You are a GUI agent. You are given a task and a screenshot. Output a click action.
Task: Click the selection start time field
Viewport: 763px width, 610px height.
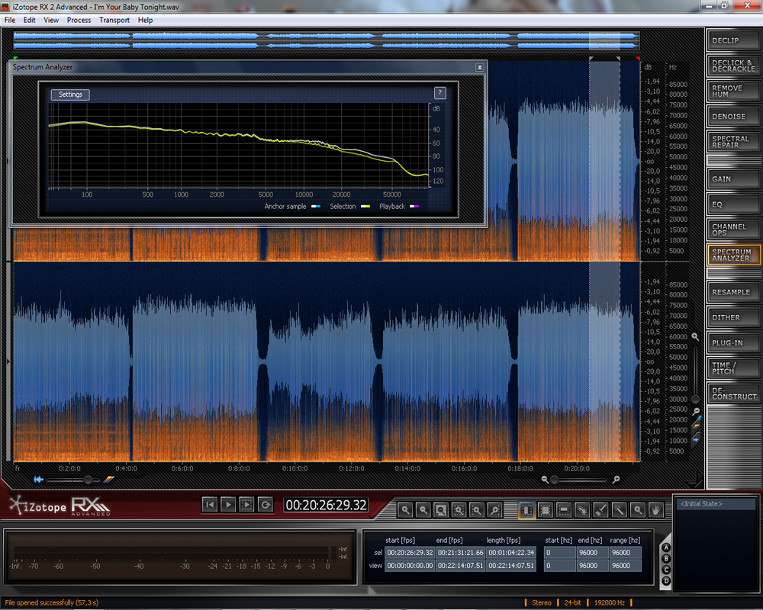(x=409, y=553)
